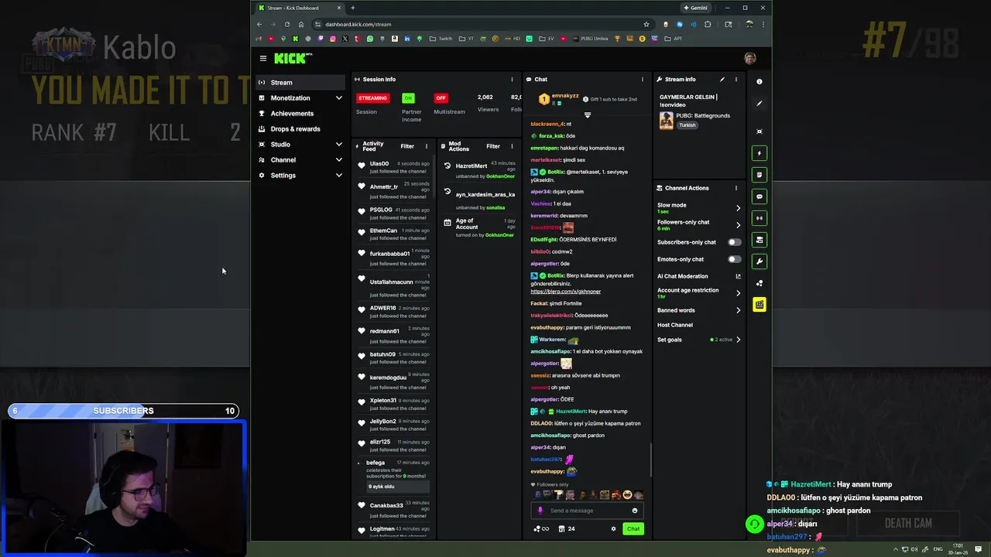Toggle Subscribers-only chat switch
This screenshot has height=557, width=991.
(733, 242)
